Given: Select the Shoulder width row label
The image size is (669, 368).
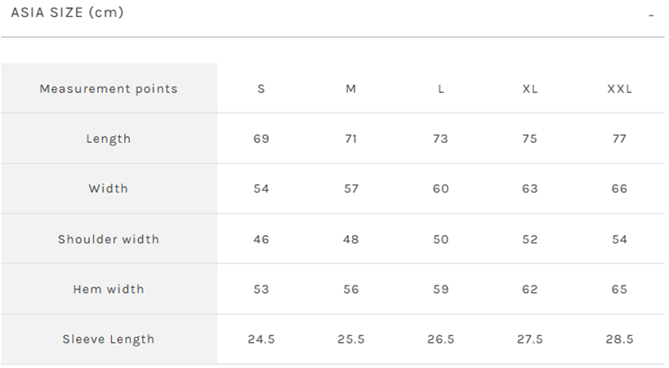Looking at the screenshot, I should (x=109, y=239).
